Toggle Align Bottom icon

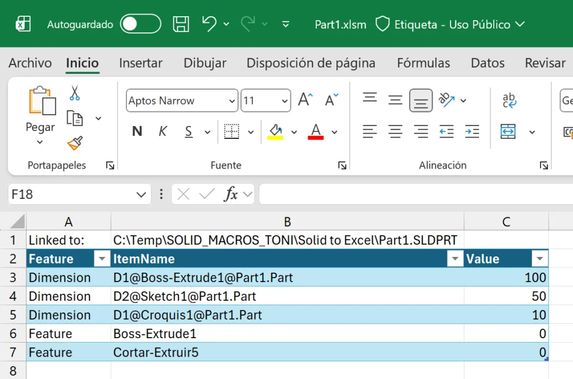pos(421,100)
